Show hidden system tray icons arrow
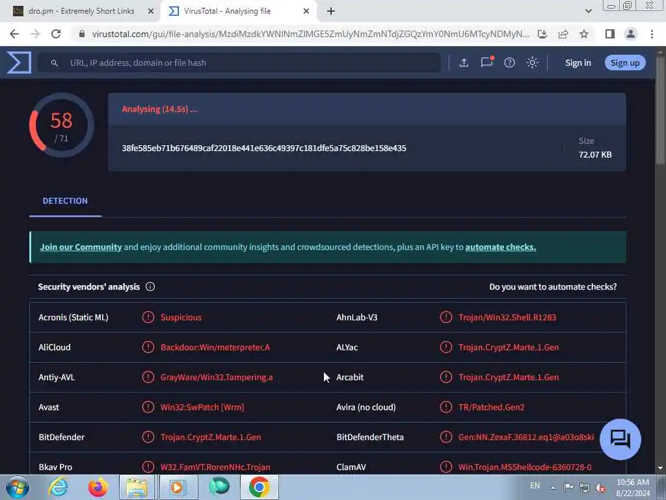 (x=553, y=488)
